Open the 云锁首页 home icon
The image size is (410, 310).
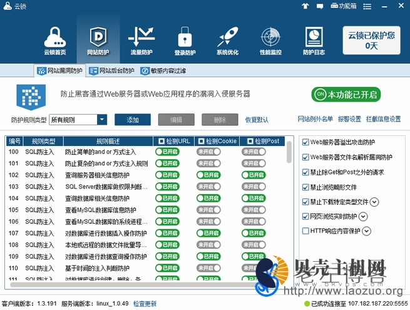[55, 41]
